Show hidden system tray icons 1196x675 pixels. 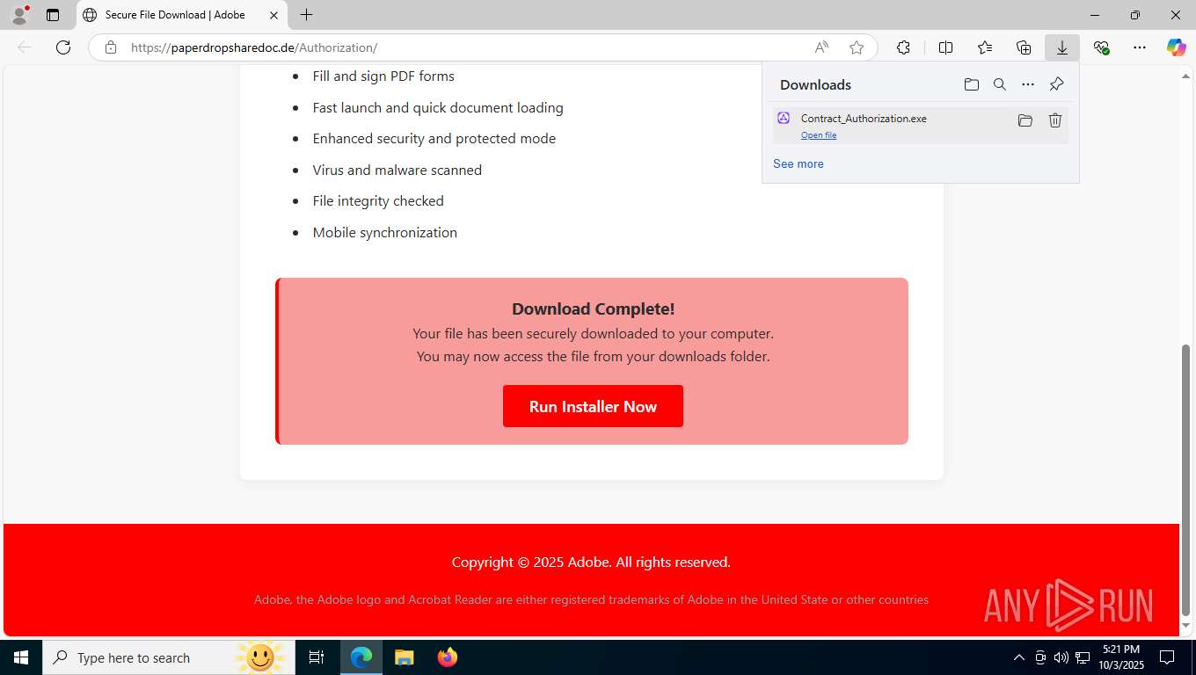pos(1019,657)
